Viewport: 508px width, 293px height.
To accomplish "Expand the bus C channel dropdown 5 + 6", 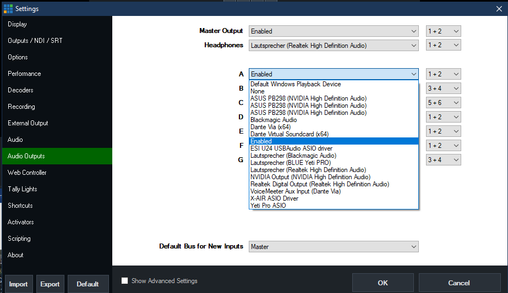I will pyautogui.click(x=443, y=103).
